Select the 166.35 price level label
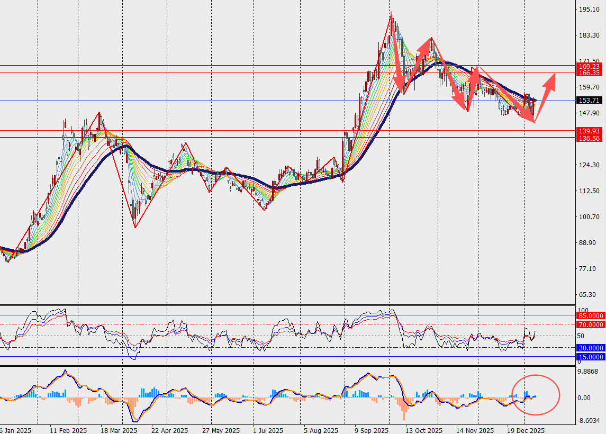This screenshot has width=606, height=434. (589, 73)
